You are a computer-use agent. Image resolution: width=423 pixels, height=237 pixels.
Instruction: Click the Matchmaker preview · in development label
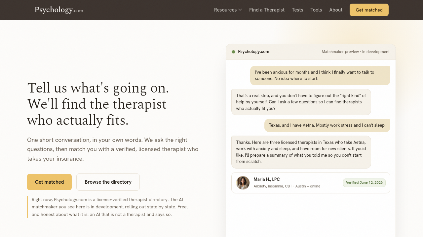click(356, 52)
